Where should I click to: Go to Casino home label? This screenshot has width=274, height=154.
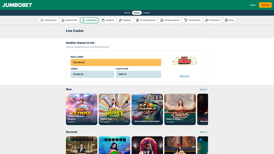(71, 20)
